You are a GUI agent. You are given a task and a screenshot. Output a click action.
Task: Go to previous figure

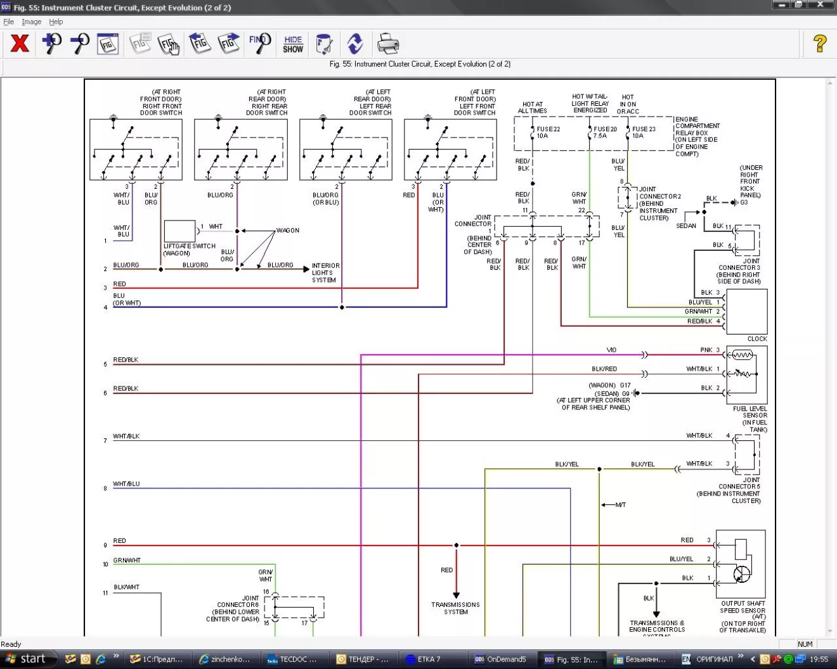199,44
